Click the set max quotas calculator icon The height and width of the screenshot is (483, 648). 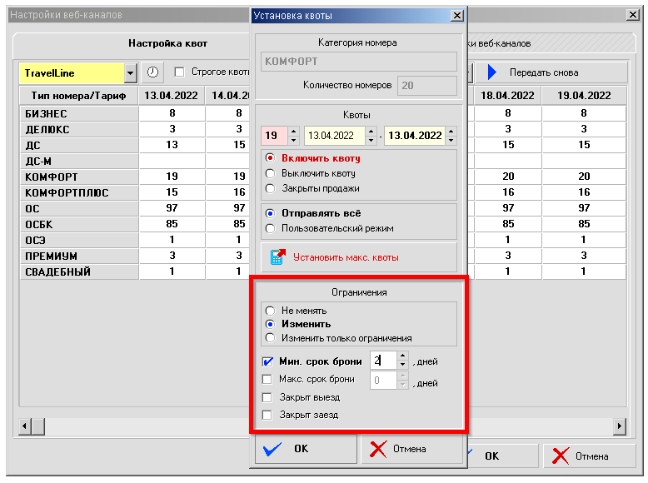click(x=277, y=257)
